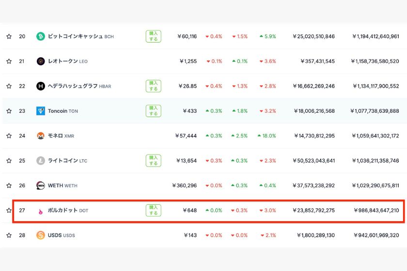Screen dimensions: 407x271
Task: Click the LEO token coin logo
Action: pyautogui.click(x=41, y=61)
